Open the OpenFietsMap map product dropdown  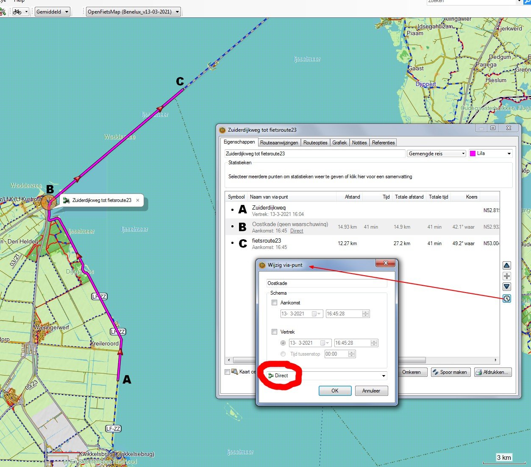[133, 12]
